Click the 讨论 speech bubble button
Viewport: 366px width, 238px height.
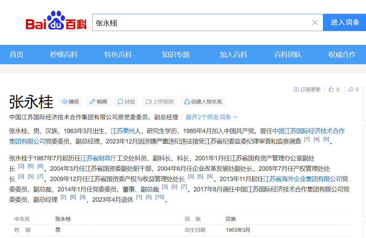click(126, 102)
